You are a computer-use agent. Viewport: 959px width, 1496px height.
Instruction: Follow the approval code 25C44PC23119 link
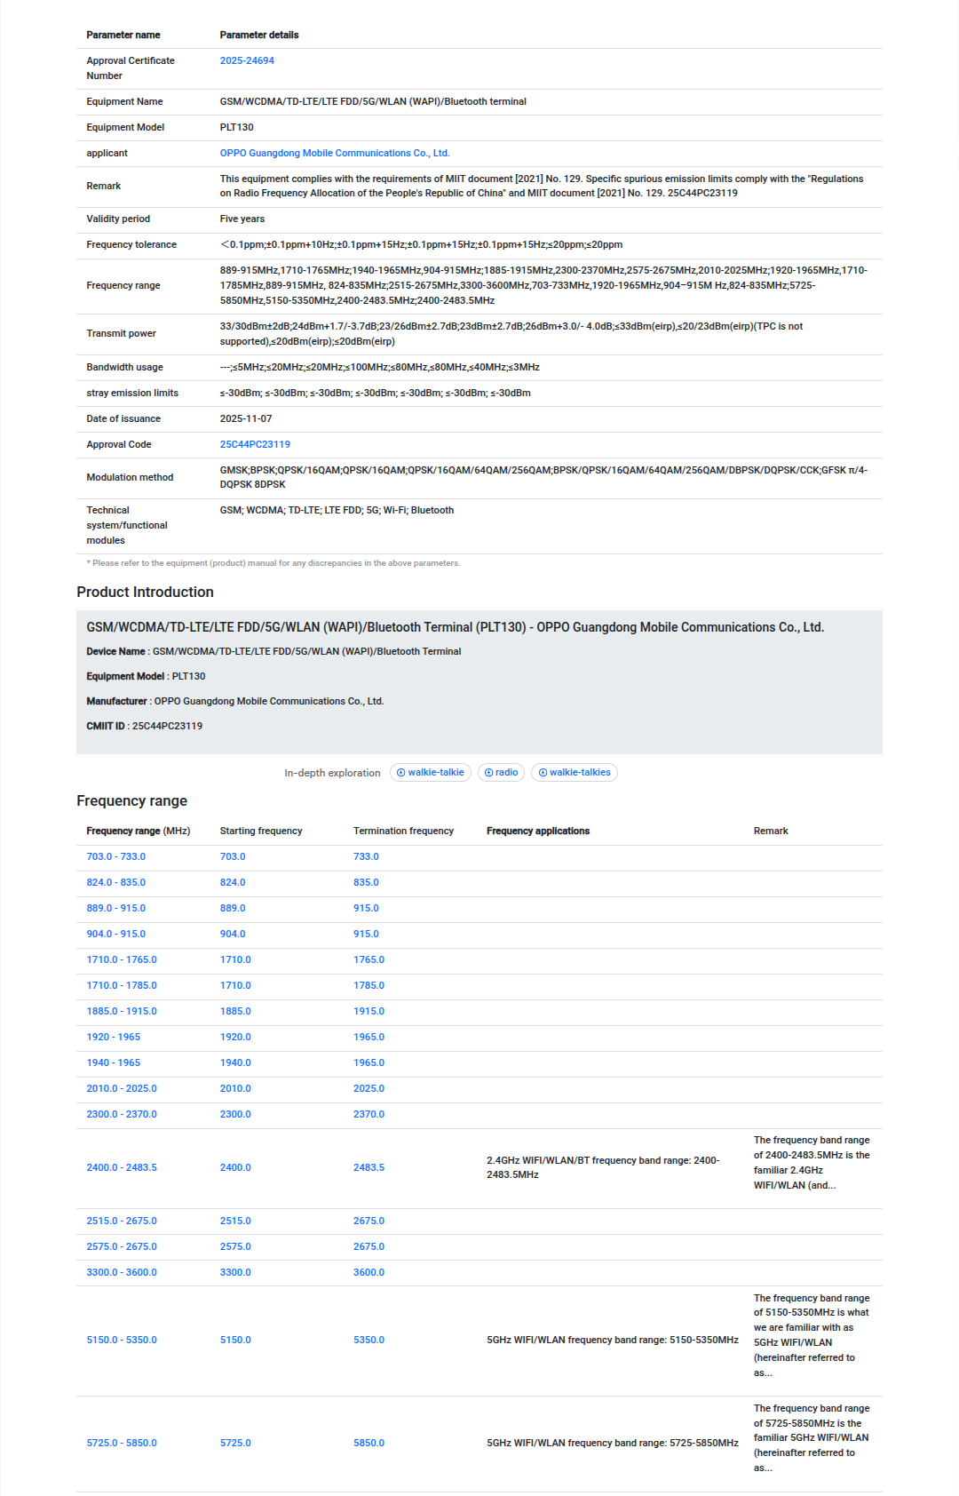pos(255,445)
